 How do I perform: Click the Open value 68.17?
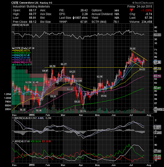click(x=33, y=10)
